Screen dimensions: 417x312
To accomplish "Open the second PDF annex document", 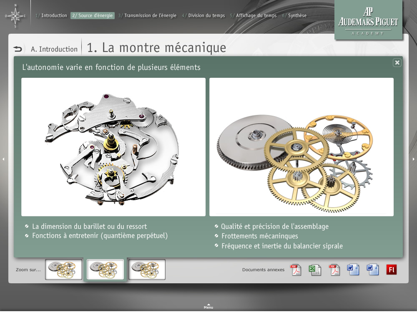I will click(x=334, y=270).
